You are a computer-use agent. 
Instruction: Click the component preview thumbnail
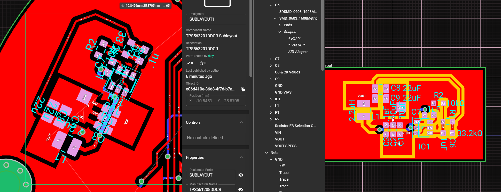pyautogui.click(x=217, y=3)
